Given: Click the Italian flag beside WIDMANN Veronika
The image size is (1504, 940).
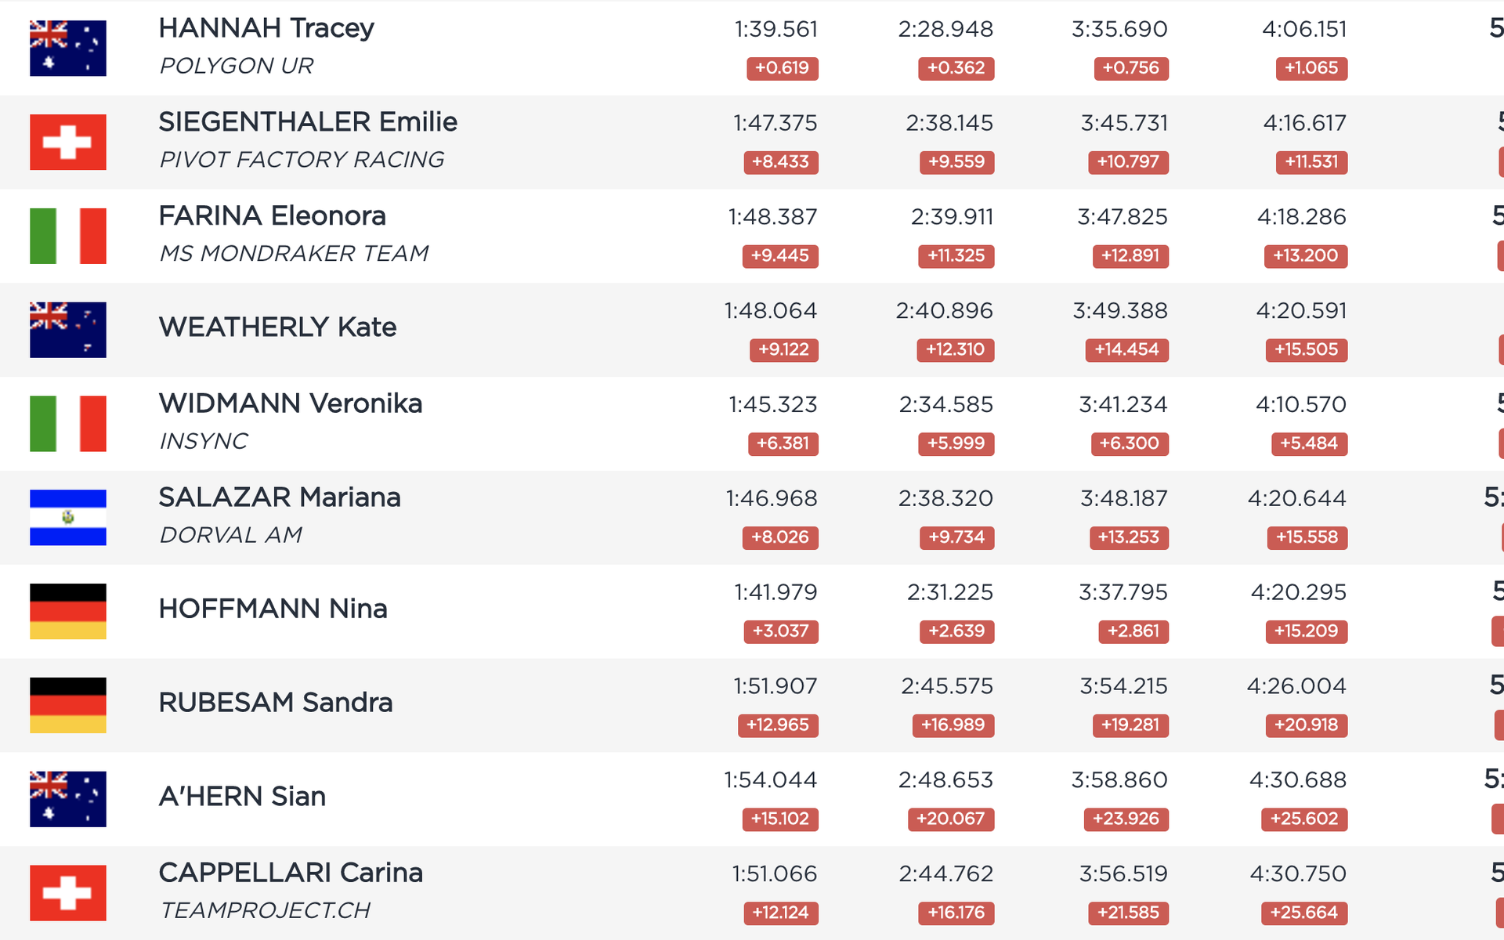Looking at the screenshot, I should (x=68, y=424).
